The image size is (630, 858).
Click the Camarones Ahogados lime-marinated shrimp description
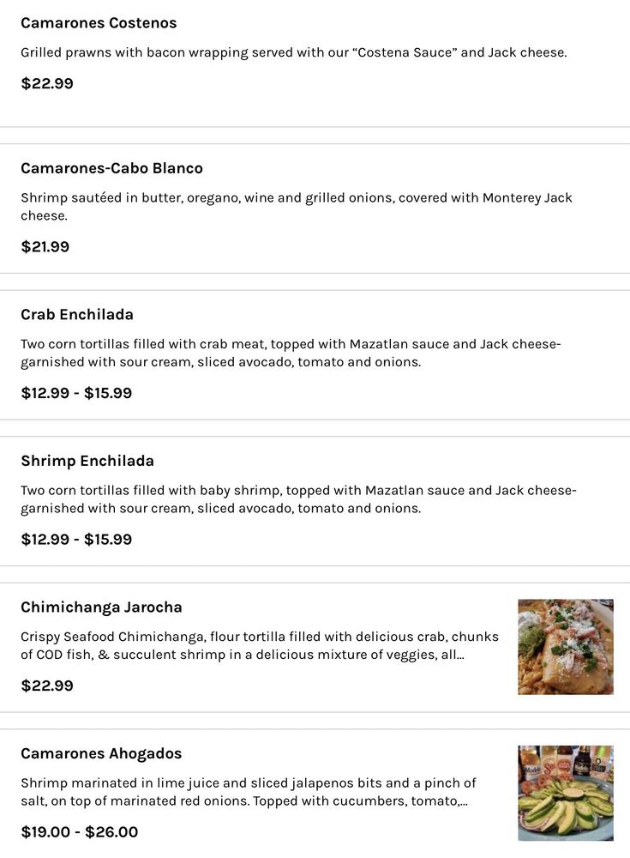click(248, 792)
